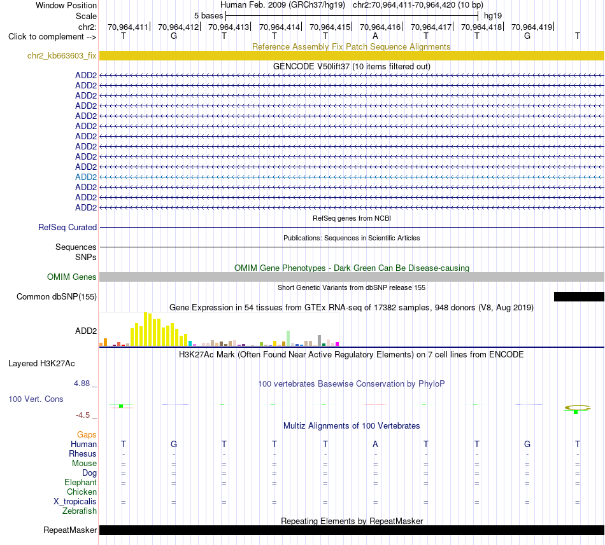Select the black dbSNP variant item
The height and width of the screenshot is (545, 605).
(x=579, y=296)
